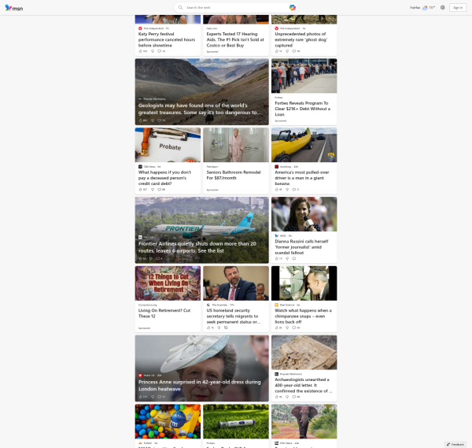Open the elephant on road thumbnail
472x448 pixels.
[304, 421]
